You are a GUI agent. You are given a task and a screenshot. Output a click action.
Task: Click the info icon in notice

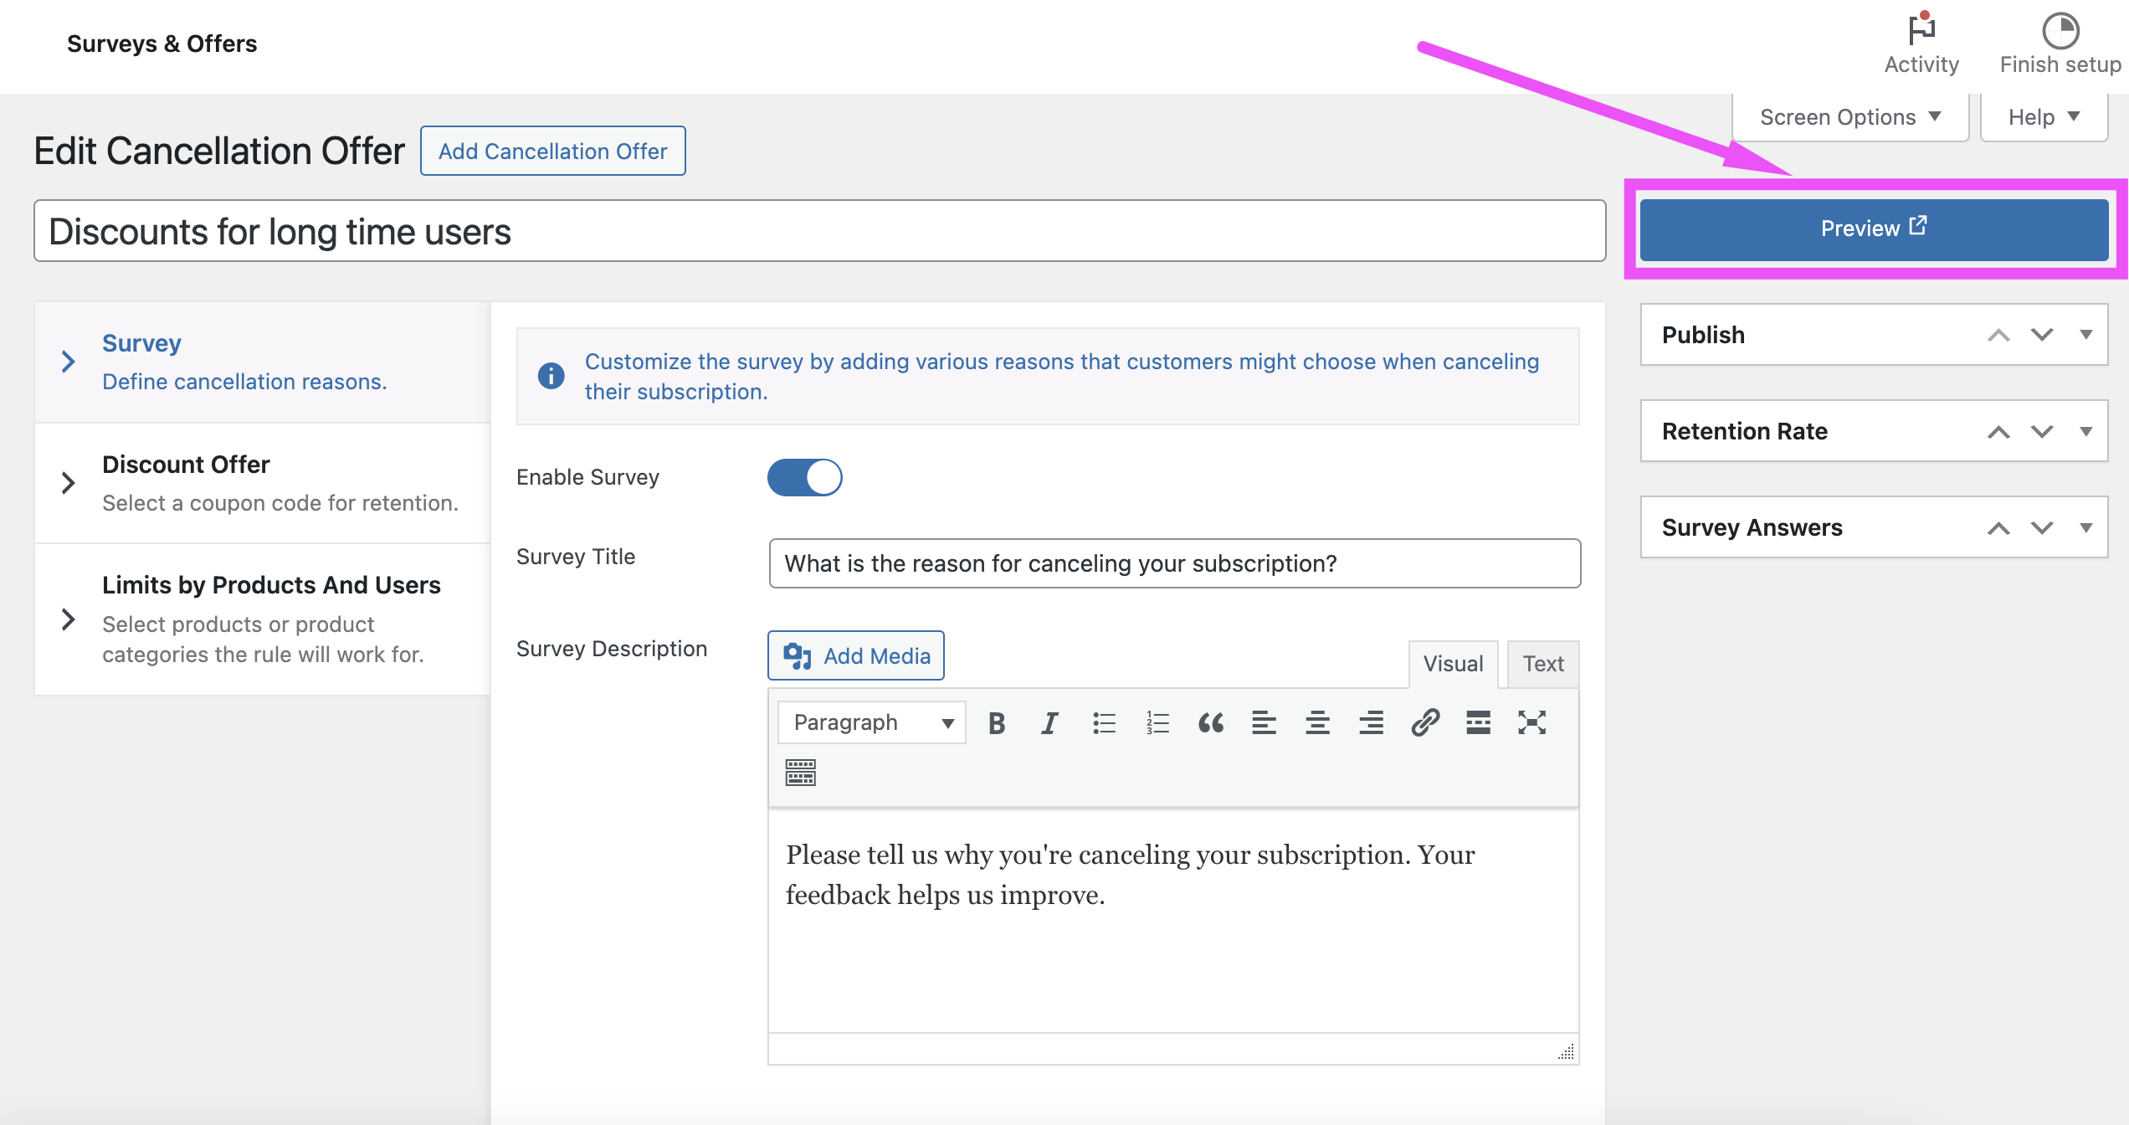(551, 376)
